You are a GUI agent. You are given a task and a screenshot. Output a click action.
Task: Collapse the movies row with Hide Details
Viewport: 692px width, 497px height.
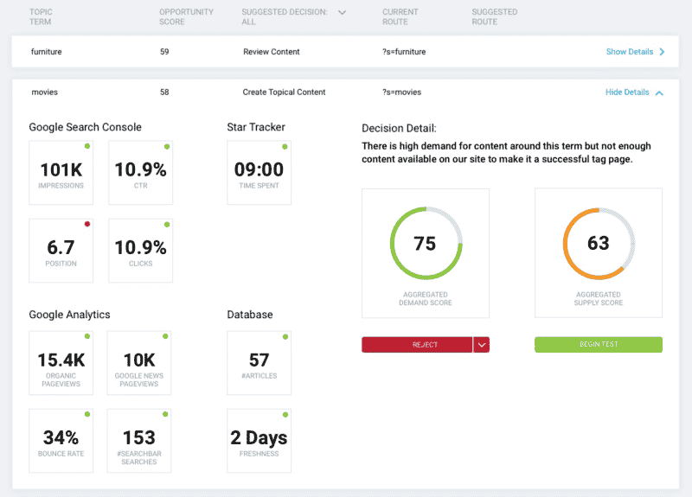(x=634, y=92)
